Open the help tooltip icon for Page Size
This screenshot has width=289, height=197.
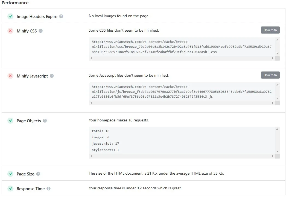[38, 174]
